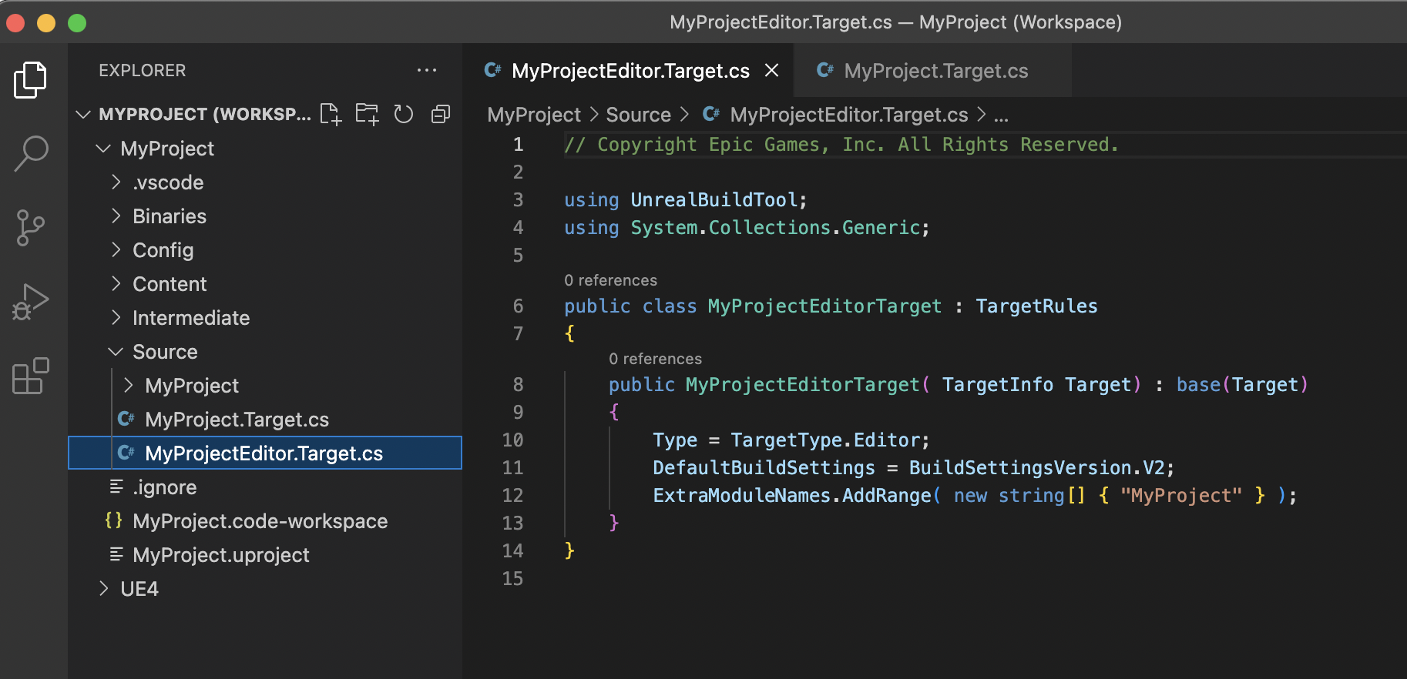The image size is (1407, 679).
Task: Select MyProjectEditor.Target.cs in the file tree
Action: 265,453
